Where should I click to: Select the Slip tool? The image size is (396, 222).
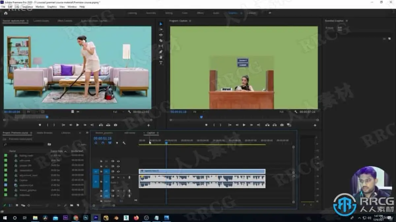pyautogui.click(x=161, y=46)
